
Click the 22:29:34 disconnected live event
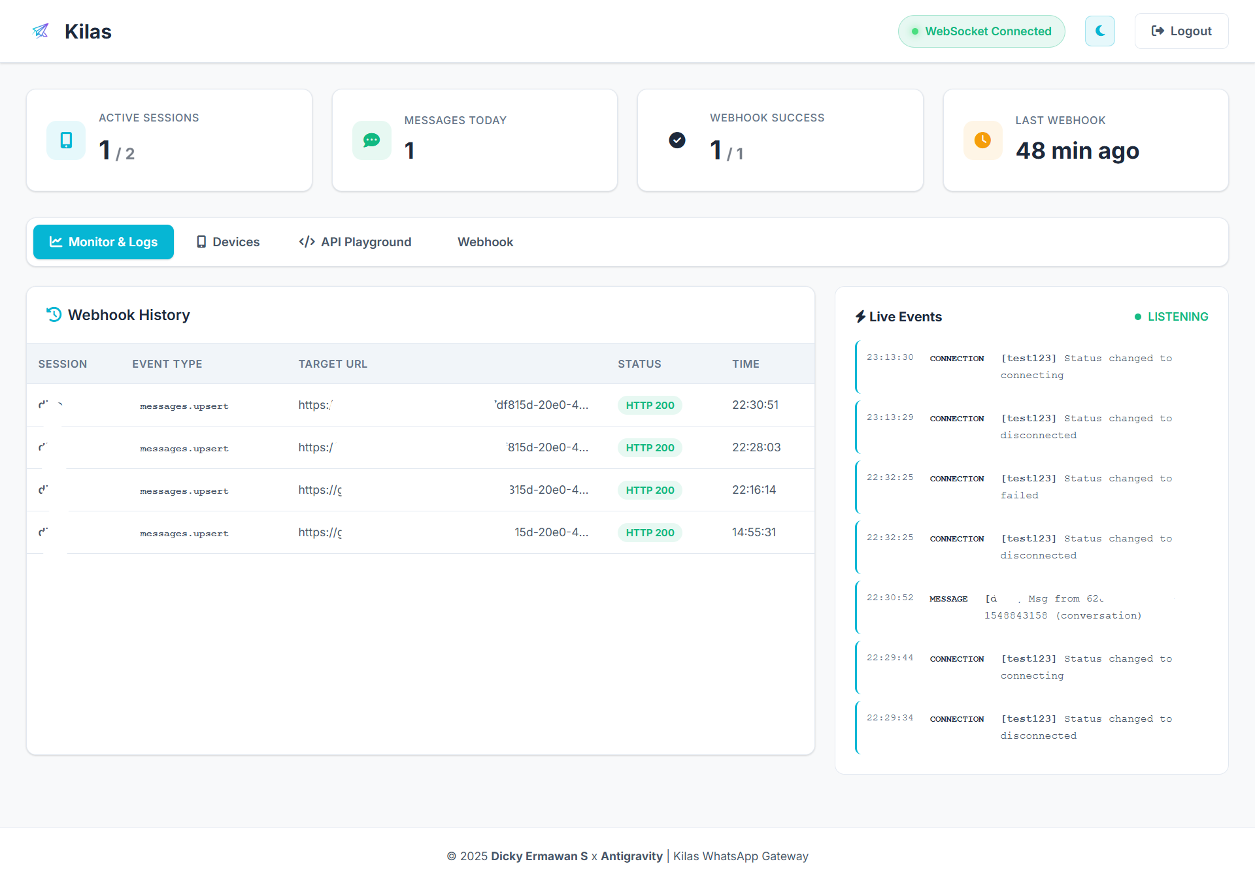click(1031, 727)
